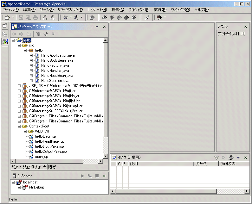Select the Java perspective icon in left bar

point(5,42)
